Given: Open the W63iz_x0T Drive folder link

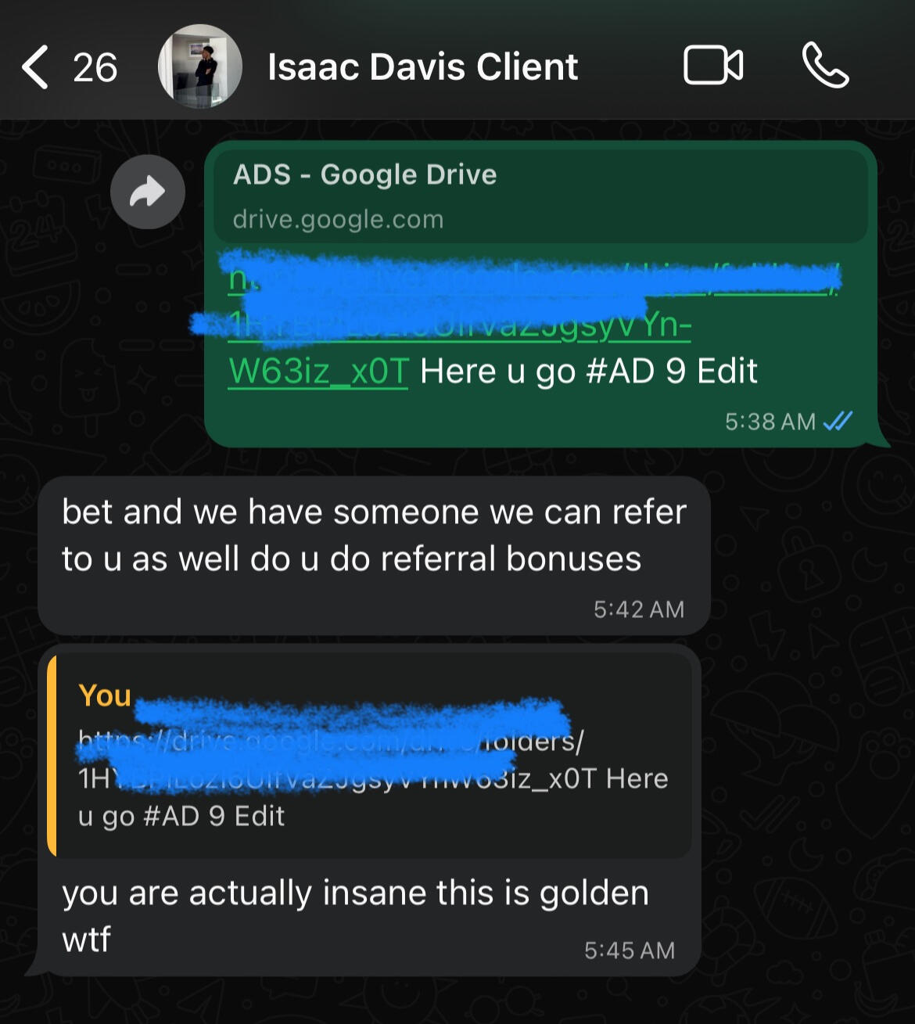Looking at the screenshot, I should (318, 371).
